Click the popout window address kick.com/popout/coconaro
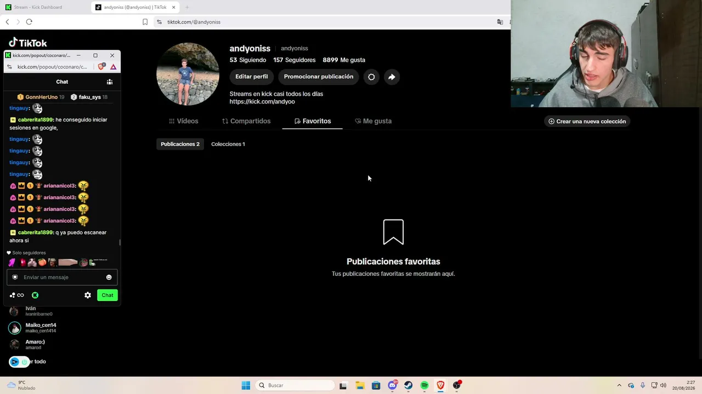 (52, 67)
